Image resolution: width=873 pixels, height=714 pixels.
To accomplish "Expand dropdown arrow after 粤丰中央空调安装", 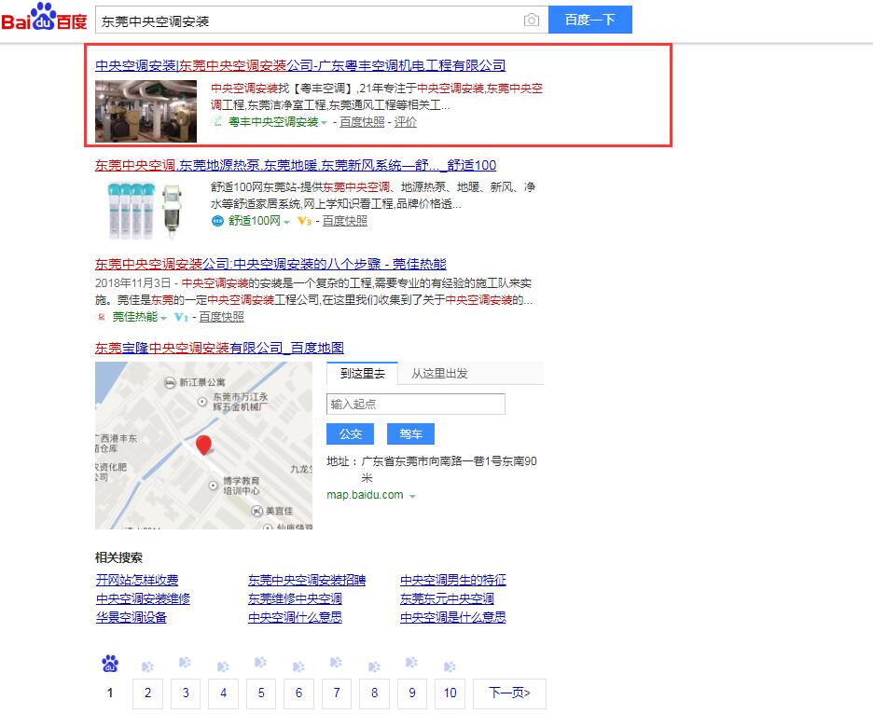I will click(x=325, y=122).
